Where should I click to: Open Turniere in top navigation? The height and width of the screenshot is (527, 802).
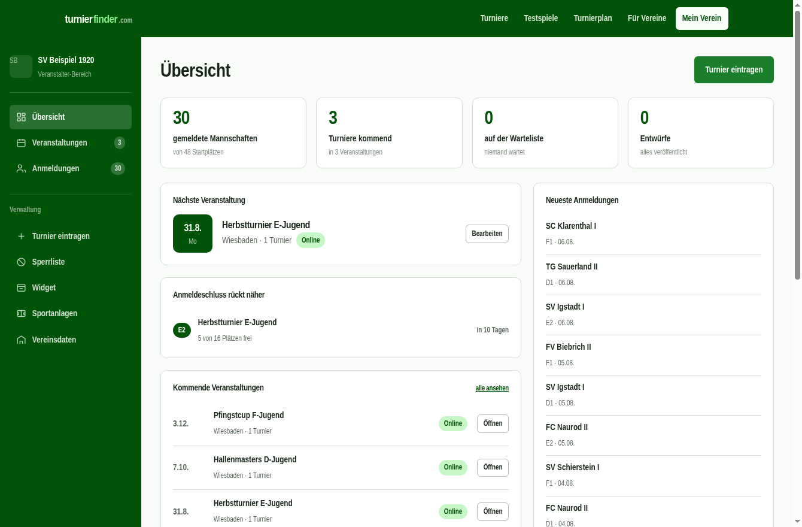pyautogui.click(x=494, y=19)
